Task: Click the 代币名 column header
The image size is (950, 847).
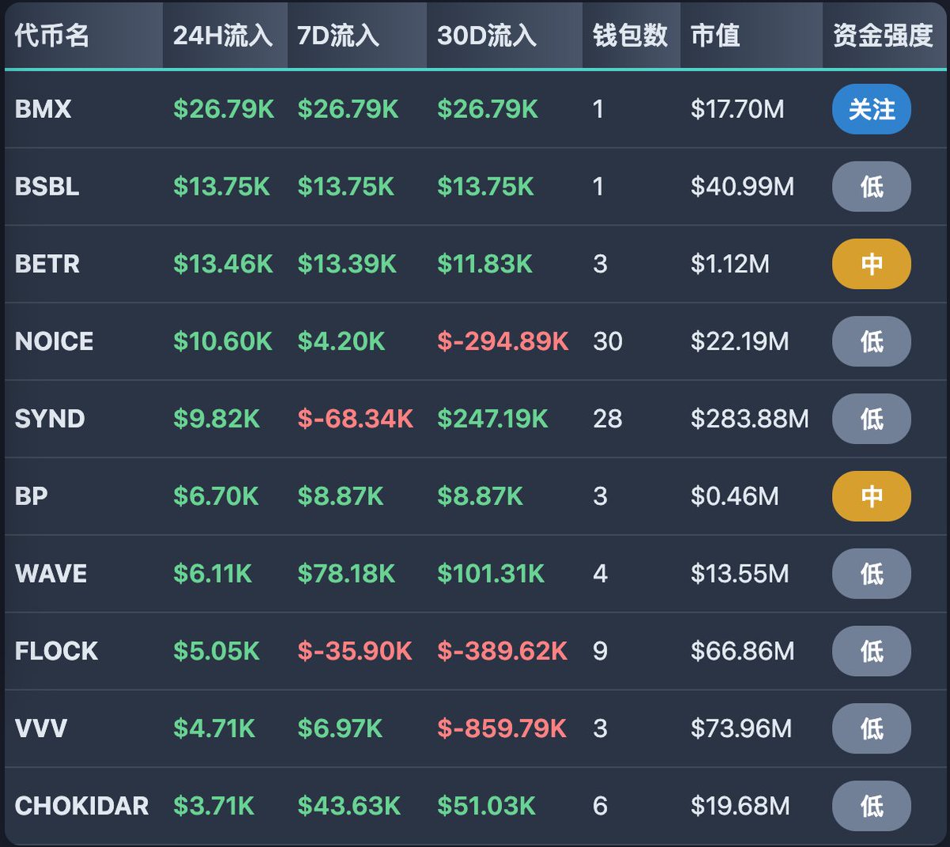Action: [52, 36]
